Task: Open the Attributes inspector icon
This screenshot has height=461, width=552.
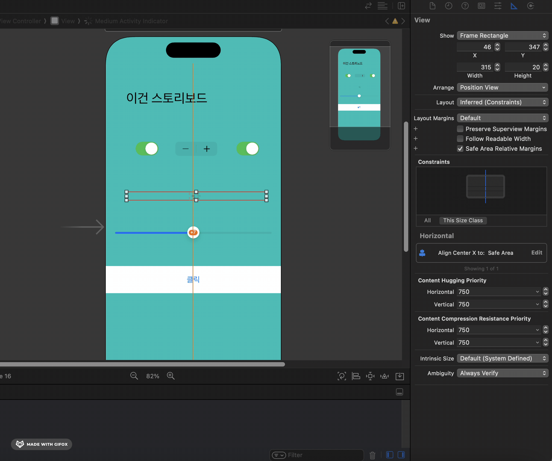Action: click(498, 6)
